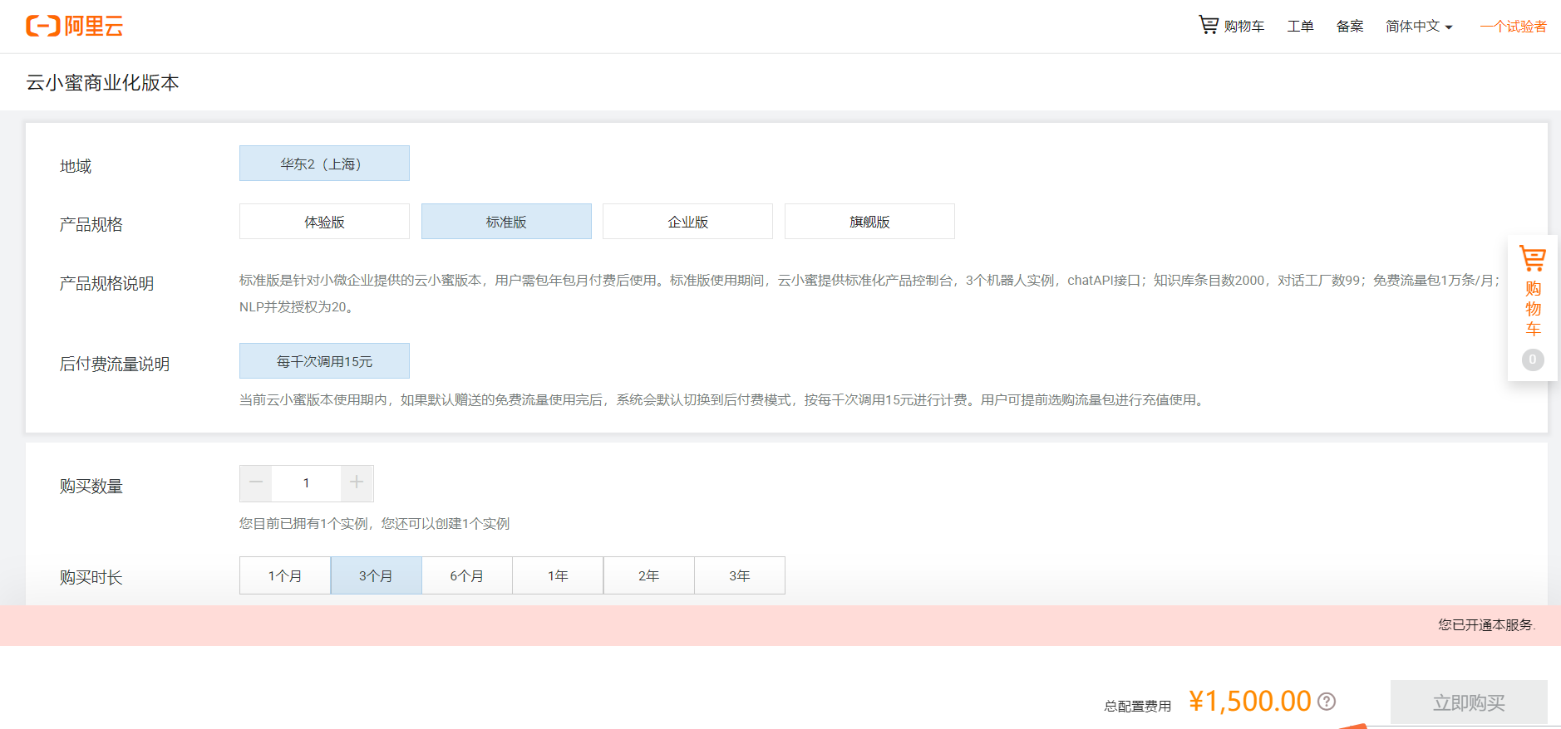Choose 2年 purchase duration
1561x729 pixels.
tap(648, 575)
